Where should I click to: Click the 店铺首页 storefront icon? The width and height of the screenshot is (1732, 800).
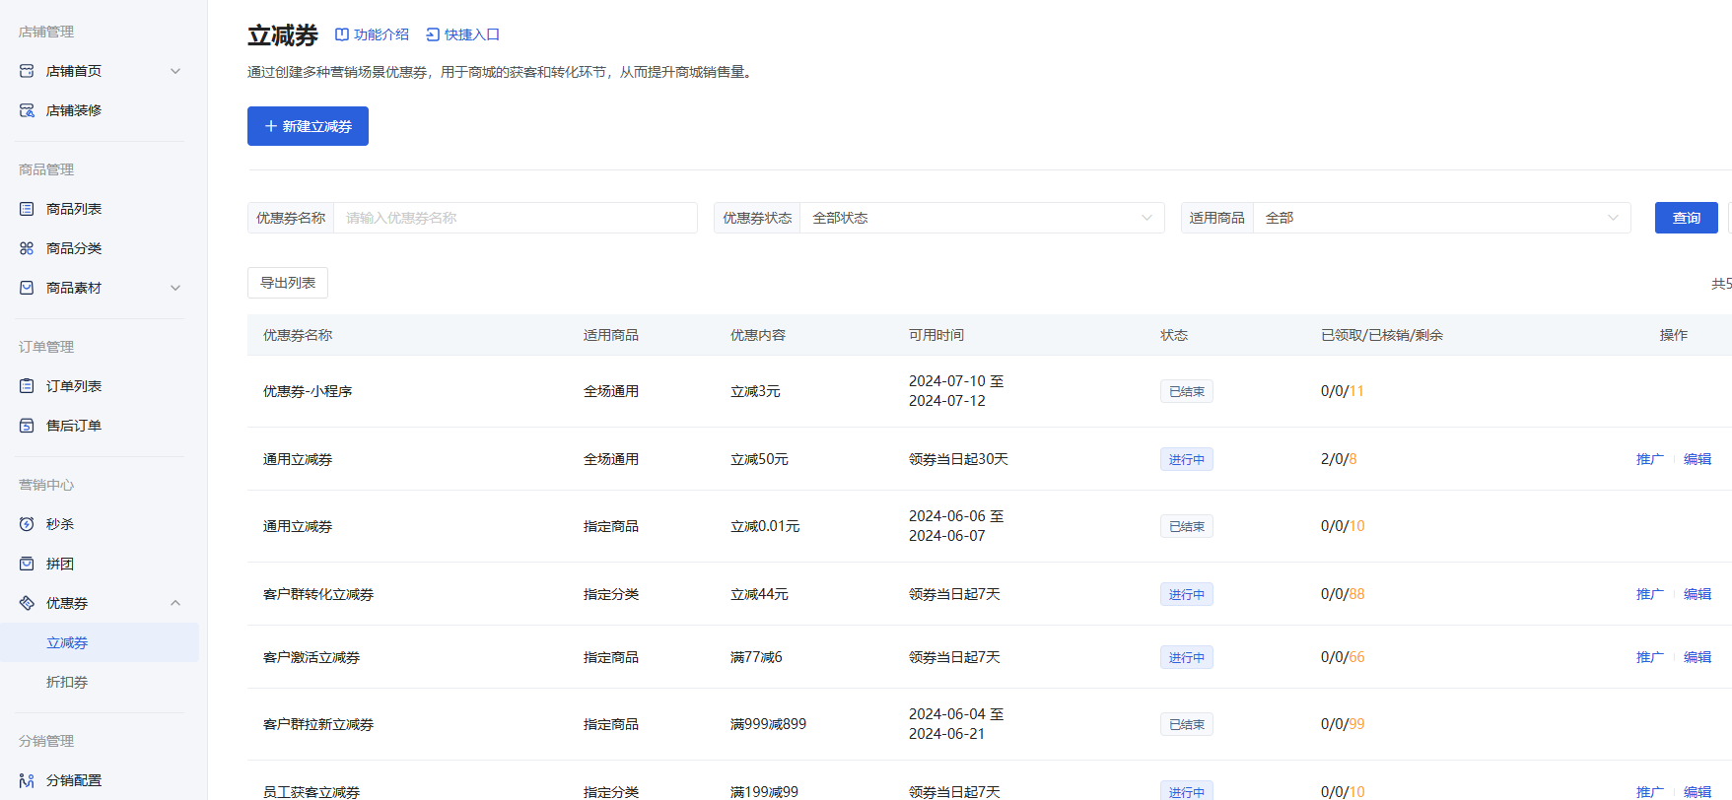click(x=27, y=71)
